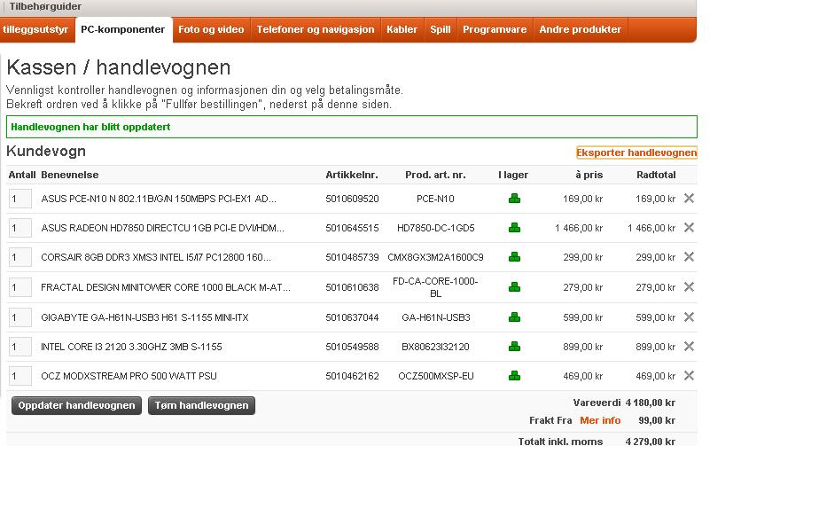819x524 pixels.
Task: Click product number OCZ500MXSP-EU
Action: coord(435,376)
